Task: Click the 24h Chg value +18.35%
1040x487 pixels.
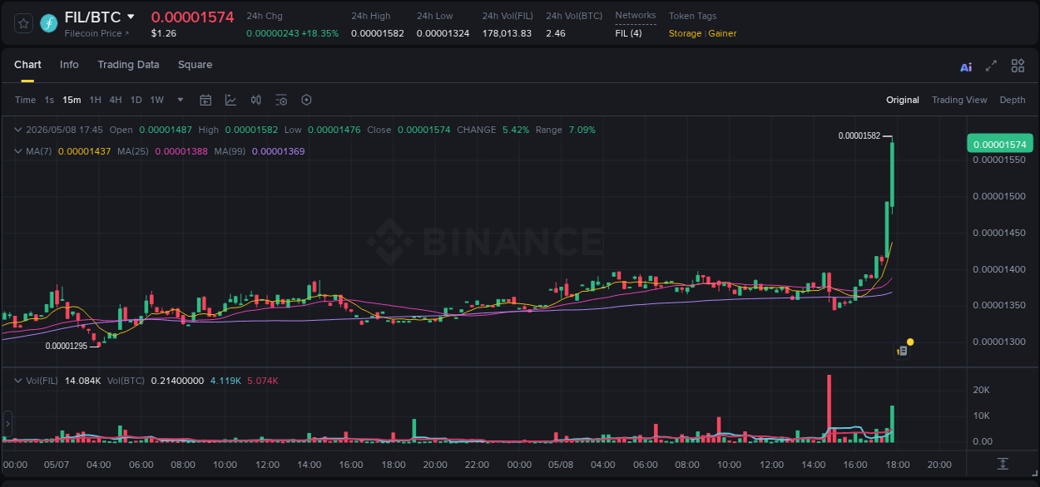Action: tap(320, 33)
